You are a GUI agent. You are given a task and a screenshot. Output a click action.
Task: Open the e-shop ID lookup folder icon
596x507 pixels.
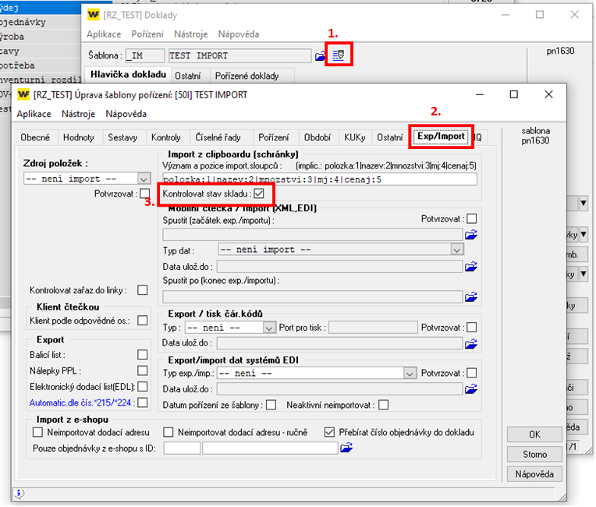346,448
